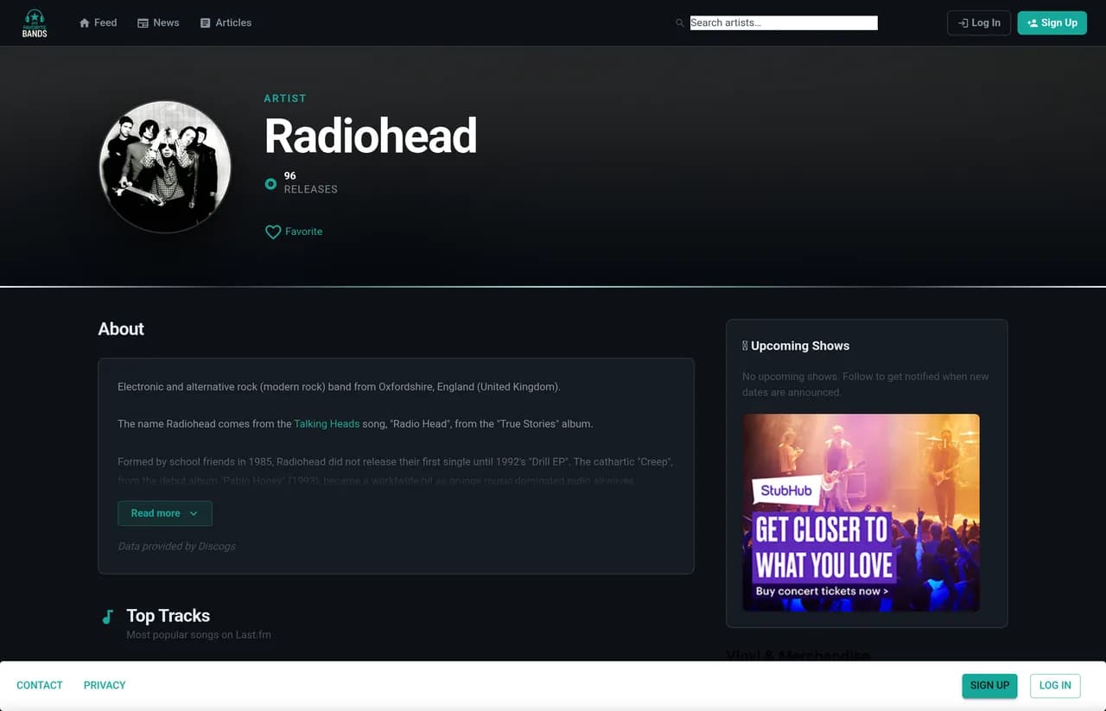1106x711 pixels.
Task: Open the Feed page
Action: [98, 22]
